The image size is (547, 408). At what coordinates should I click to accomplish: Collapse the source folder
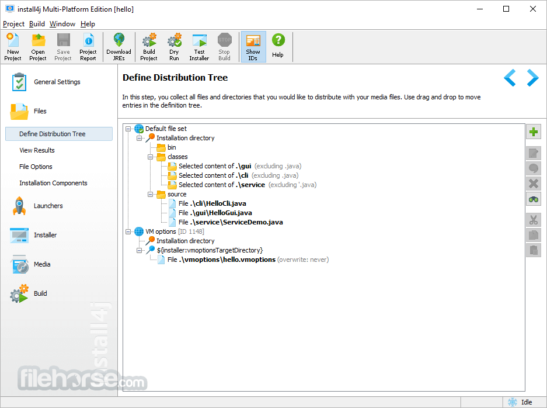[151, 194]
